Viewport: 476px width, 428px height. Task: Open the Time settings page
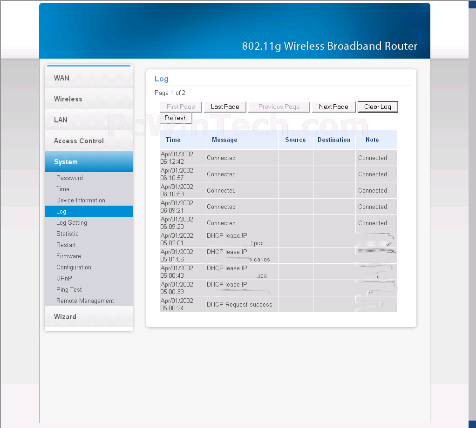pyautogui.click(x=63, y=189)
